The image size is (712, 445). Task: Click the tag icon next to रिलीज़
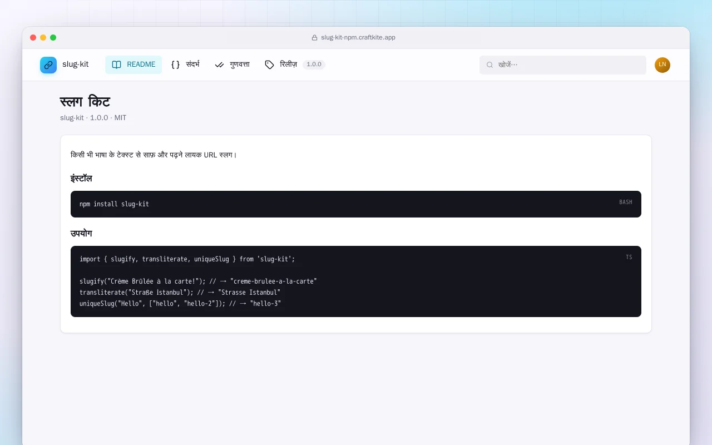[269, 65]
